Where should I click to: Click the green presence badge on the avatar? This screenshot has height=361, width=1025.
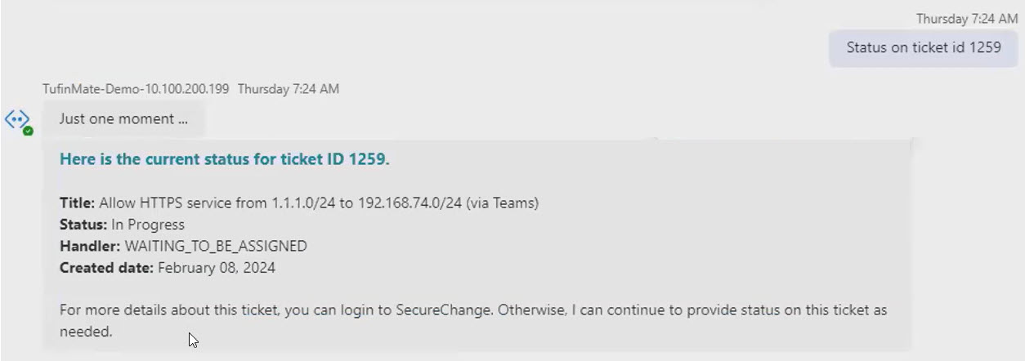[28, 131]
